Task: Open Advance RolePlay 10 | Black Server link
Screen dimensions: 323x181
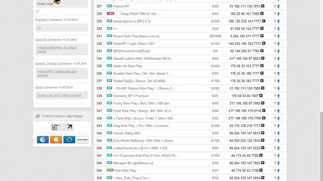Action: (57, 49)
